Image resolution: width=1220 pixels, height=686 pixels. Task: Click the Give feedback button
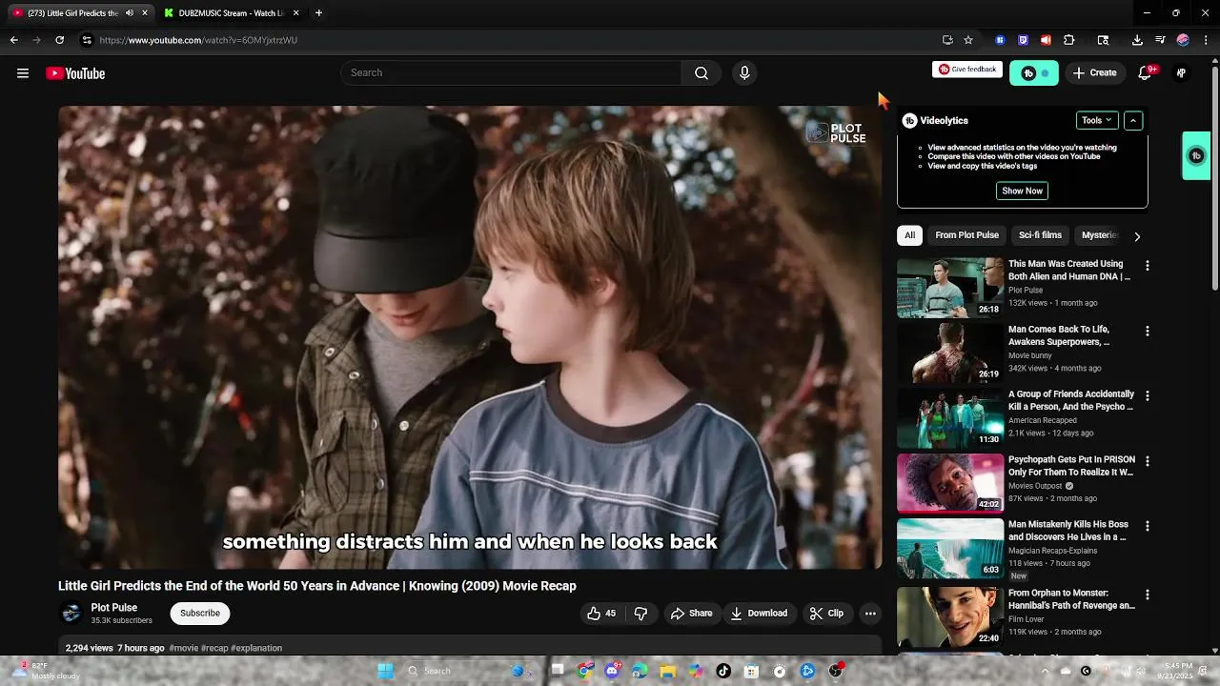point(966,70)
